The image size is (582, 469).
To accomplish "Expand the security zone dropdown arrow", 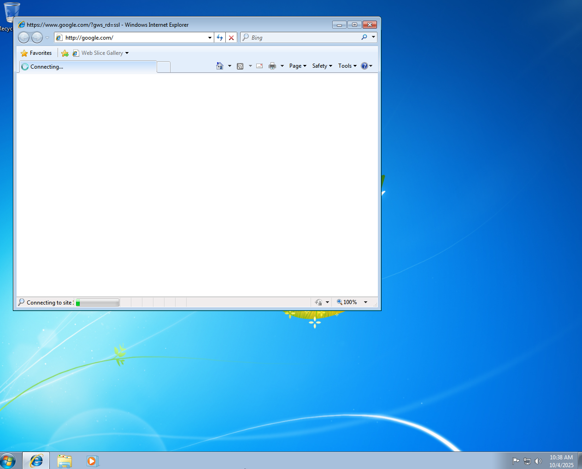I will point(328,302).
